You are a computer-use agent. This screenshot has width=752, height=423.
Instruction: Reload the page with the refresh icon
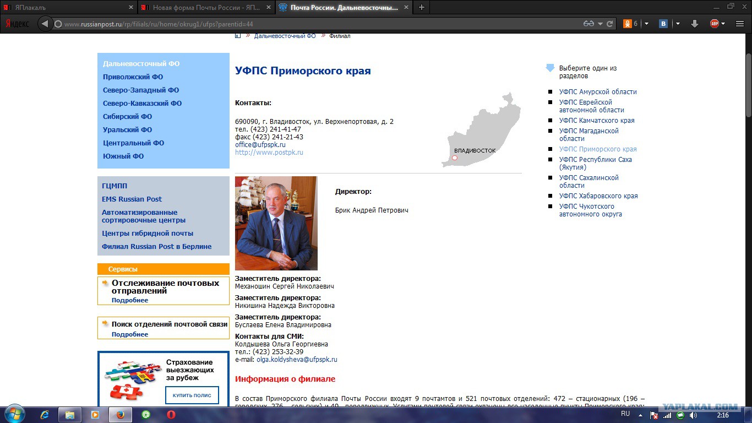609,24
